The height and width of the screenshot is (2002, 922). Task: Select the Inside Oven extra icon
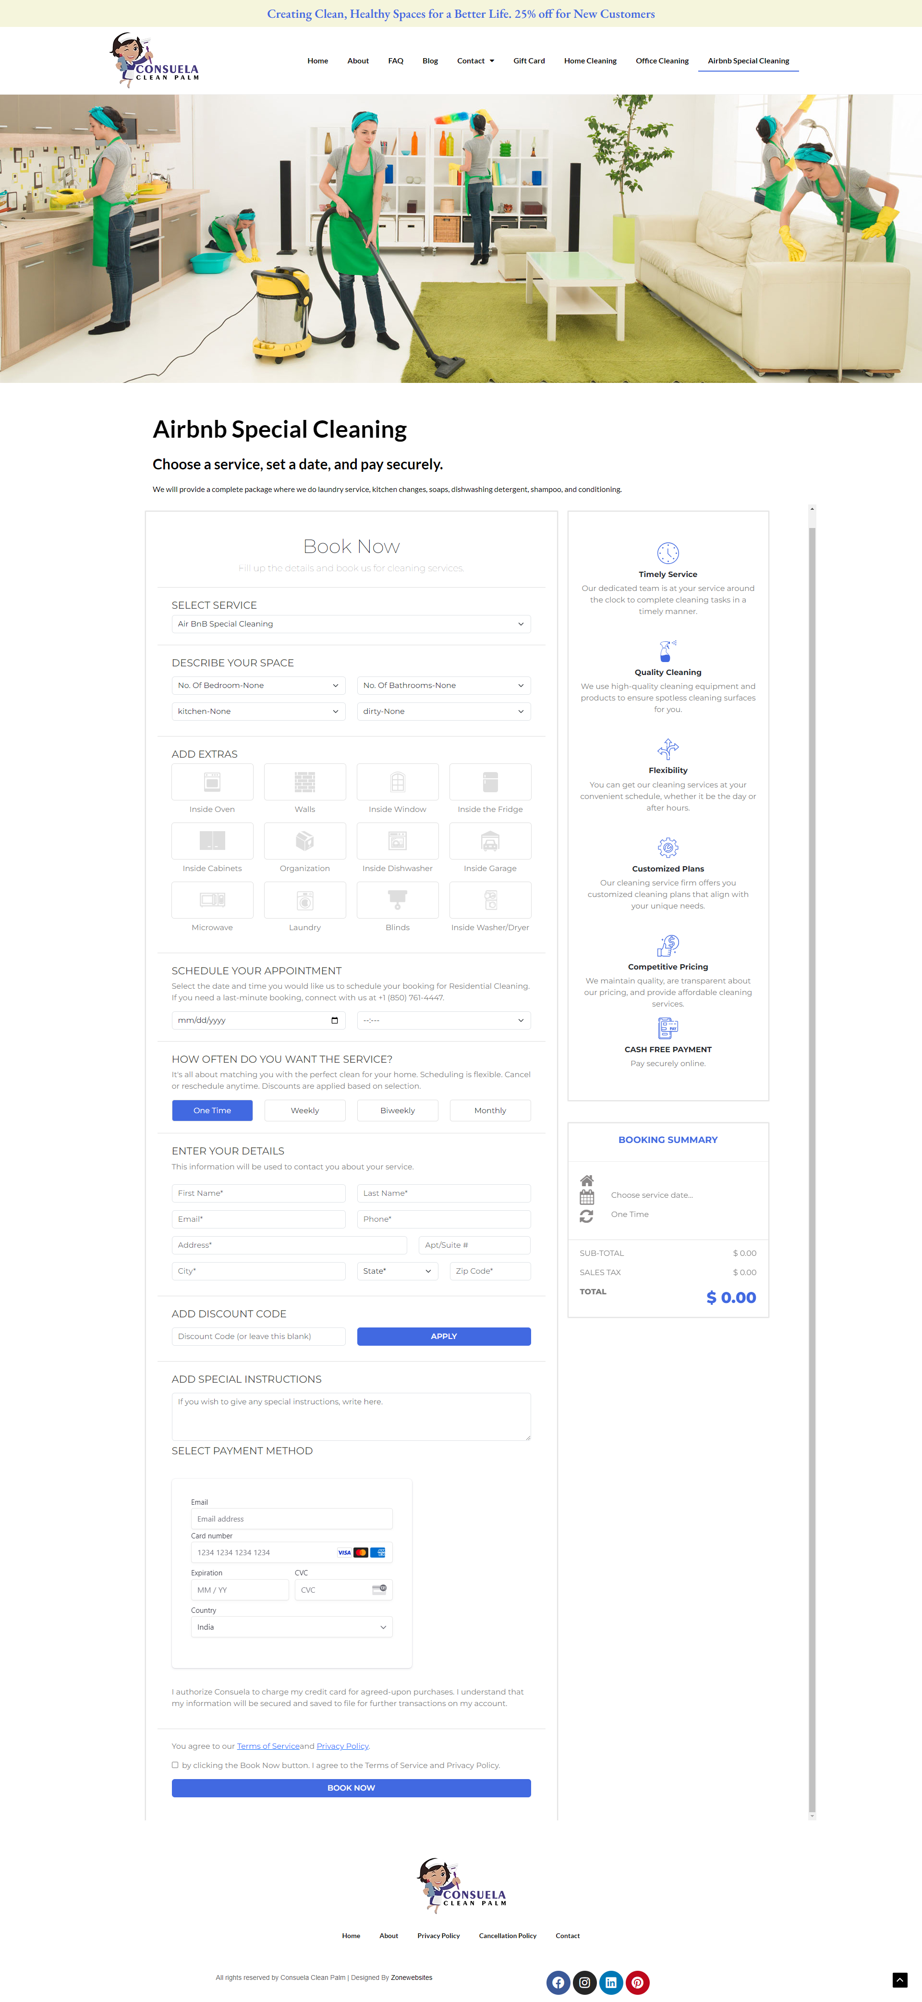[212, 781]
